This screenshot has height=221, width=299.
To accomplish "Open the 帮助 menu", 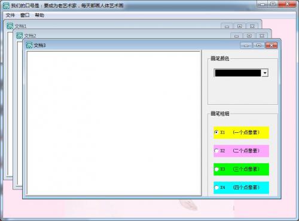I will [39, 15].
